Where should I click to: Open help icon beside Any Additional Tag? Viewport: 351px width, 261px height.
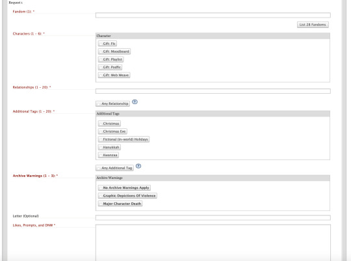(x=138, y=166)
